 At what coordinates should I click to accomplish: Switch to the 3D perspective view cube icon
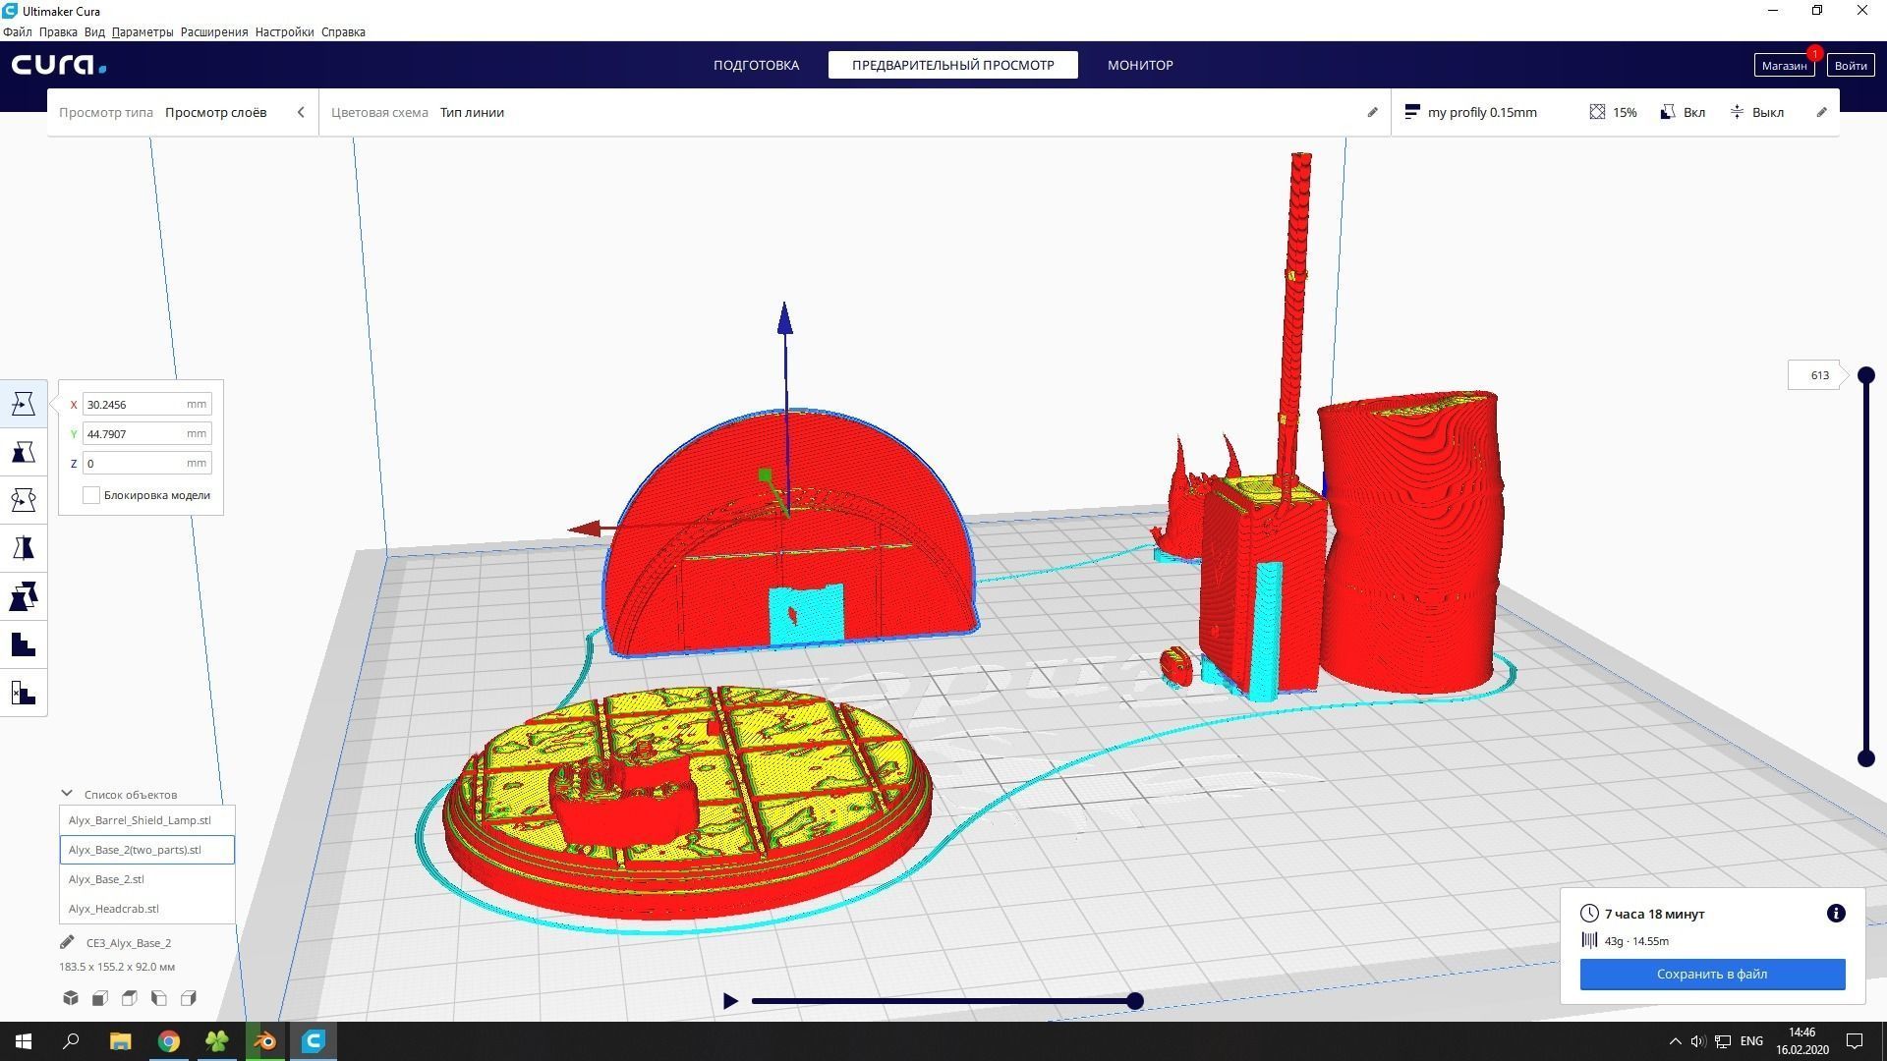pyautogui.click(x=71, y=998)
